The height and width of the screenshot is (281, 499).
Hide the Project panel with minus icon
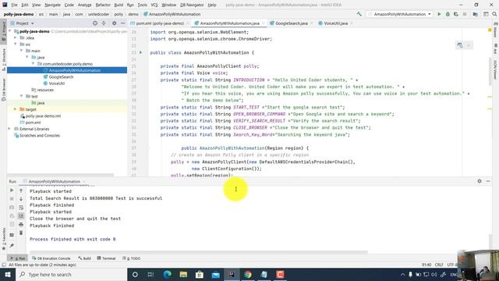[123, 23]
